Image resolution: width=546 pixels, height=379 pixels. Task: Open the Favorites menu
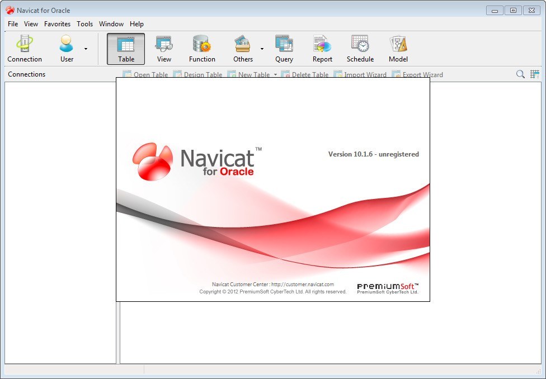pos(57,24)
